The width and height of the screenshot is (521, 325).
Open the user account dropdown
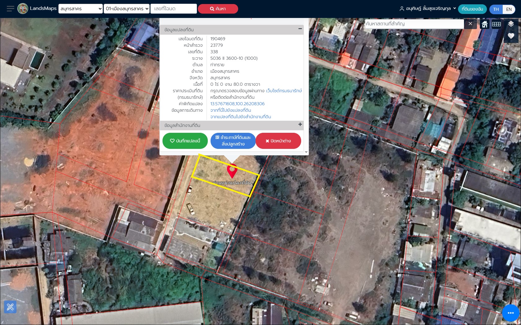[428, 9]
